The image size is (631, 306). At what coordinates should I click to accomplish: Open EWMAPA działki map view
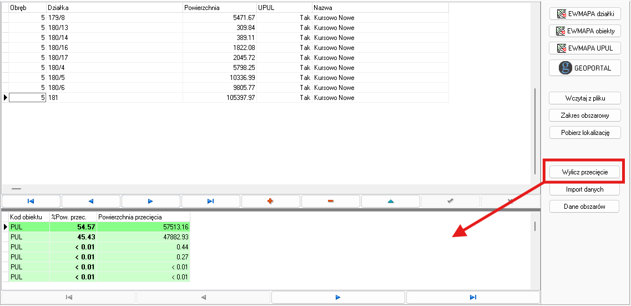pyautogui.click(x=585, y=14)
